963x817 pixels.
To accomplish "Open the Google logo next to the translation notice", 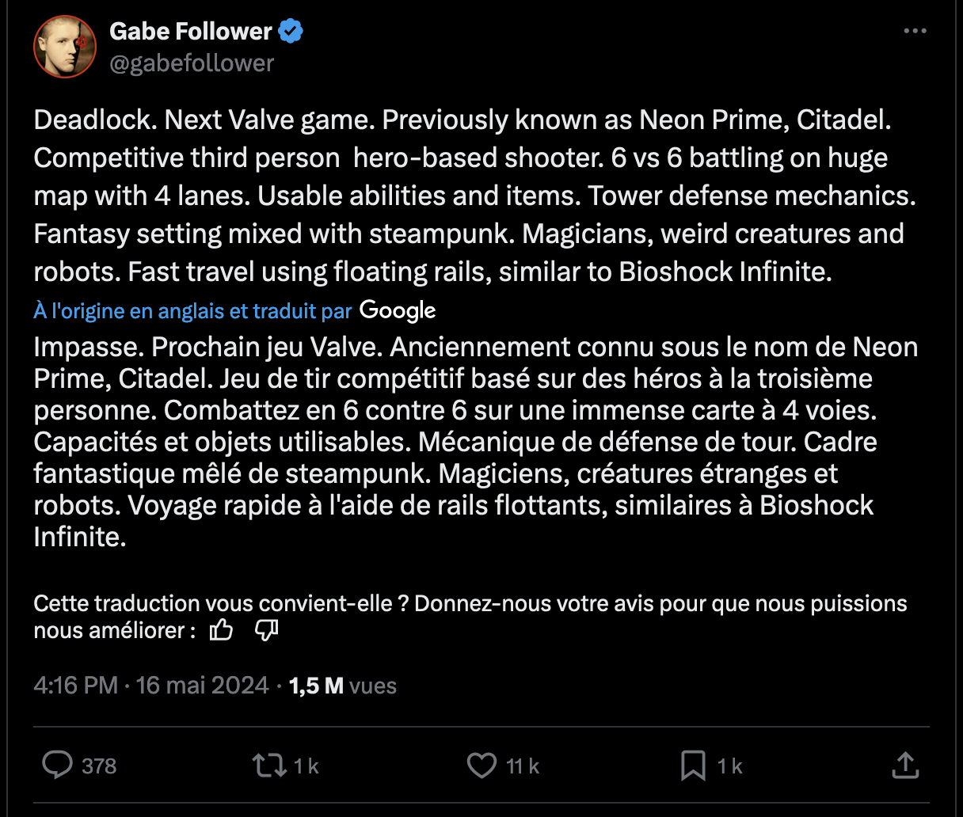I will (x=398, y=310).
